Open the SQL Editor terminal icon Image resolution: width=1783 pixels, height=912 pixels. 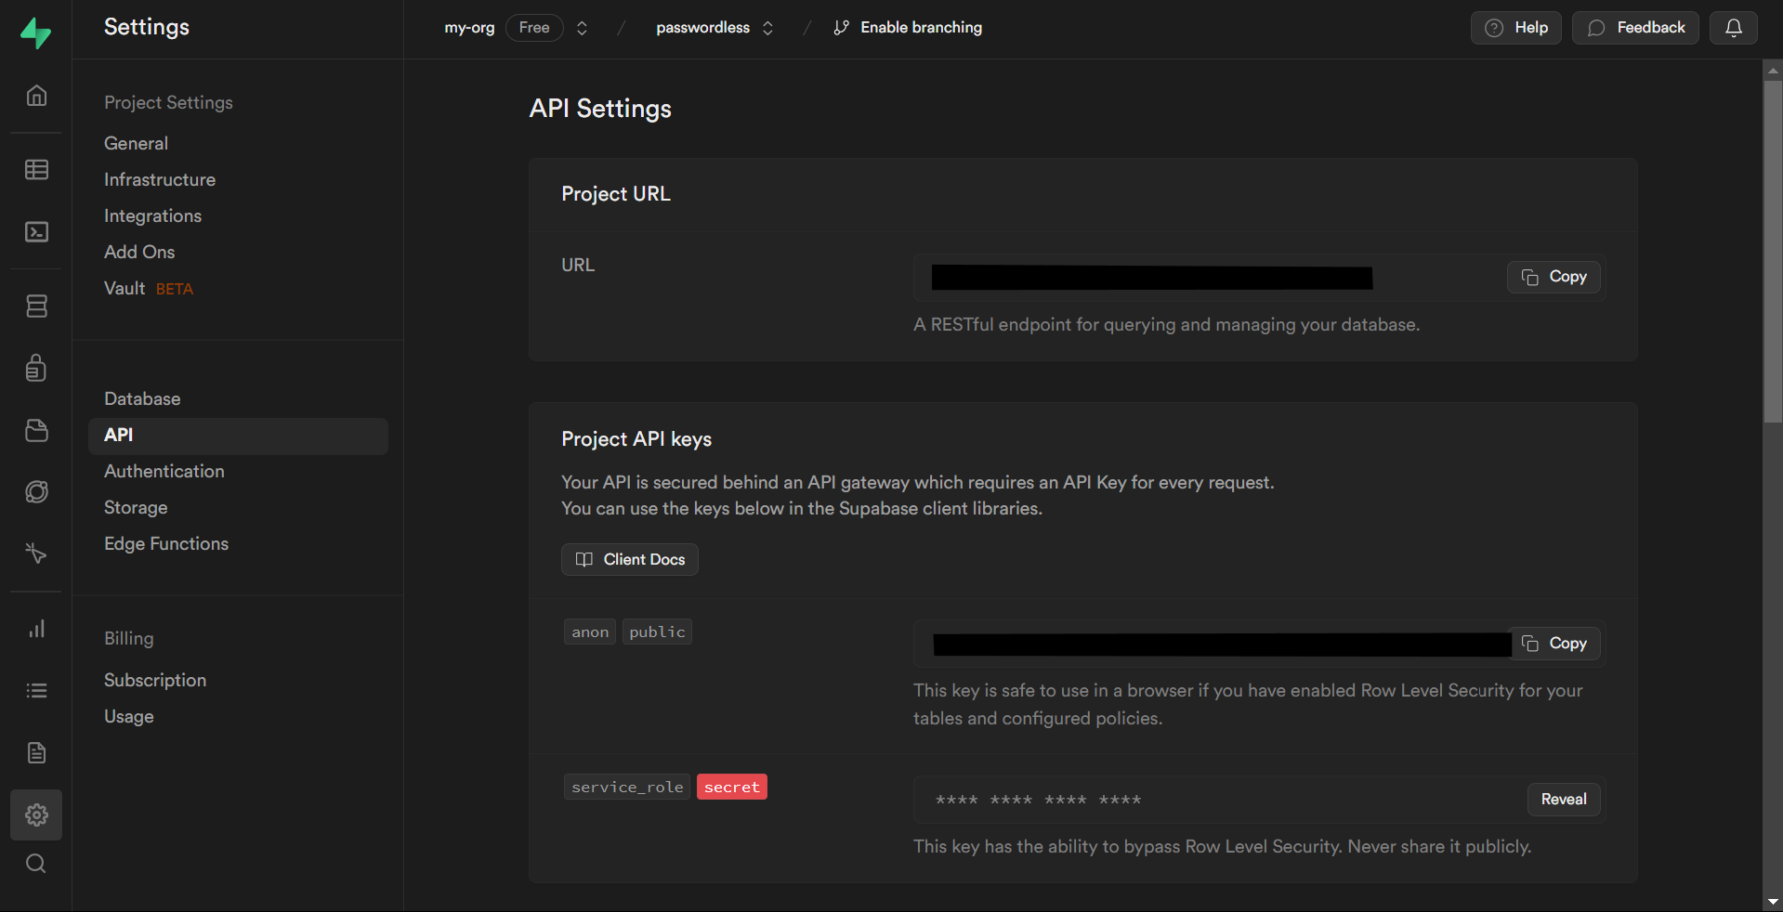36,231
